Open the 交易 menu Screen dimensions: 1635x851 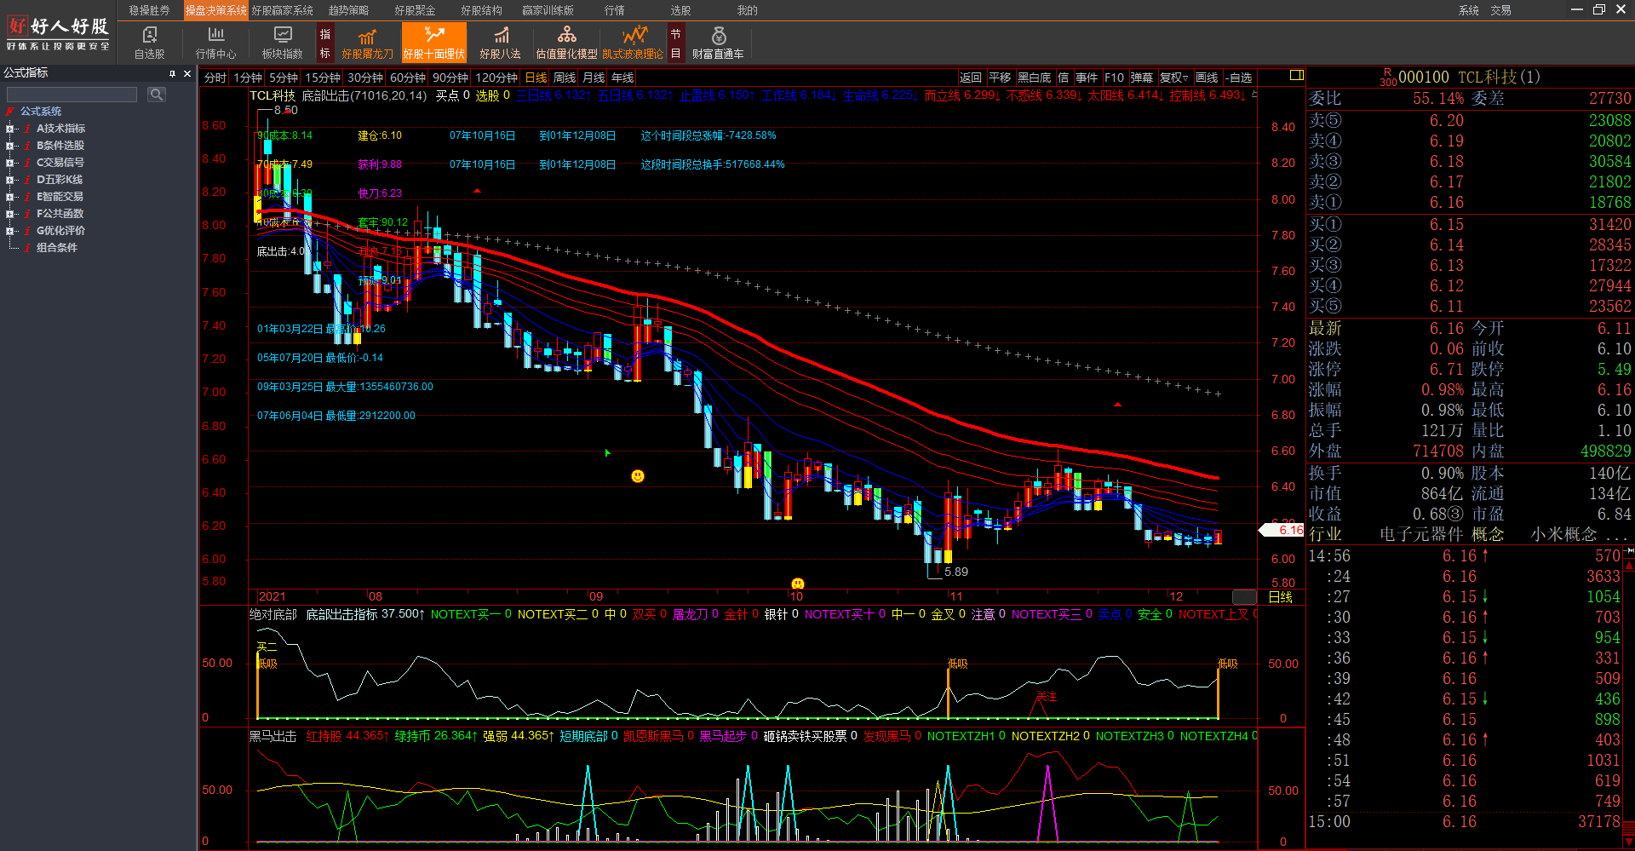click(x=1500, y=10)
